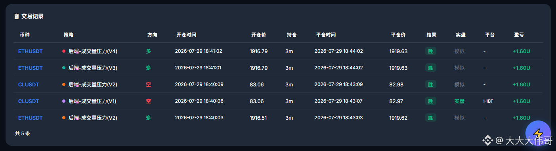Click the purple dot beside strategy V1
This screenshot has height=151, width=556.
tap(64, 101)
